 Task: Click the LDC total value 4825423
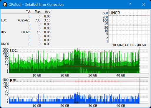[x=24, y=20]
